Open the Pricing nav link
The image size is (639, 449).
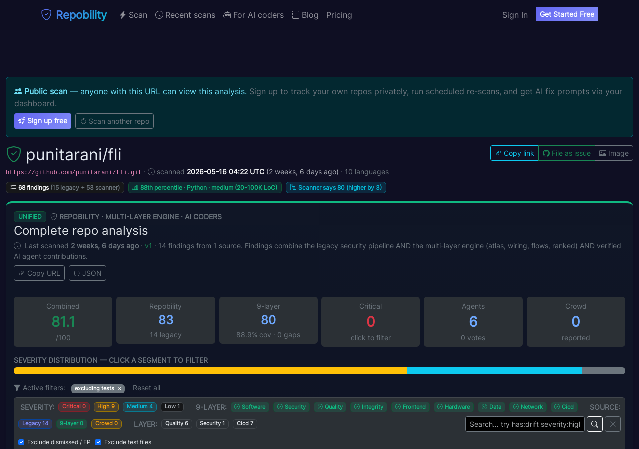coord(339,15)
